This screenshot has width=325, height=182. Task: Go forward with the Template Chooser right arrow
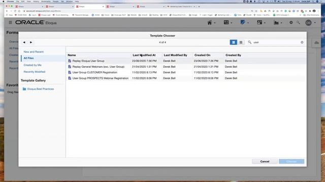click(31, 42)
